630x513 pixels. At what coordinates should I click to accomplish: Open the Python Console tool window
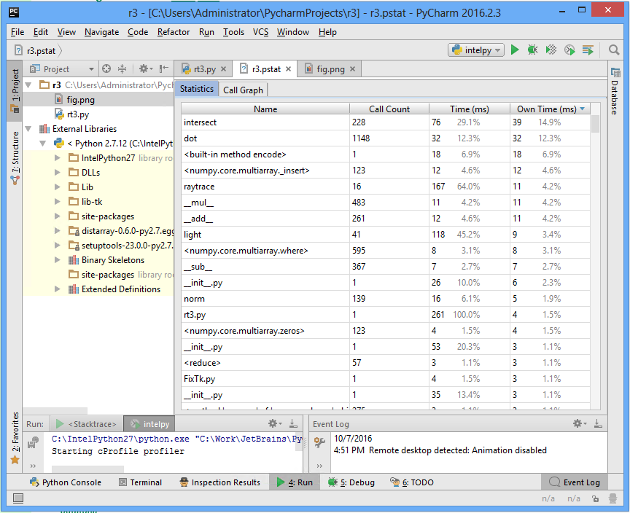coord(66,482)
